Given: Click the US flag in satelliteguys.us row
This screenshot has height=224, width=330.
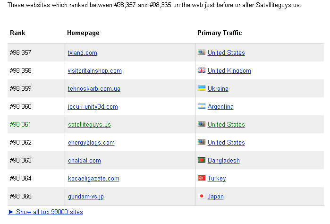Looking at the screenshot, I should point(202,124).
